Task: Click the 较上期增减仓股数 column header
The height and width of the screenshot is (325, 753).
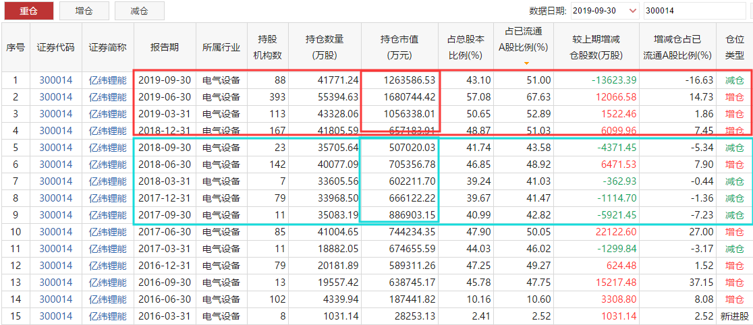Action: [x=596, y=47]
